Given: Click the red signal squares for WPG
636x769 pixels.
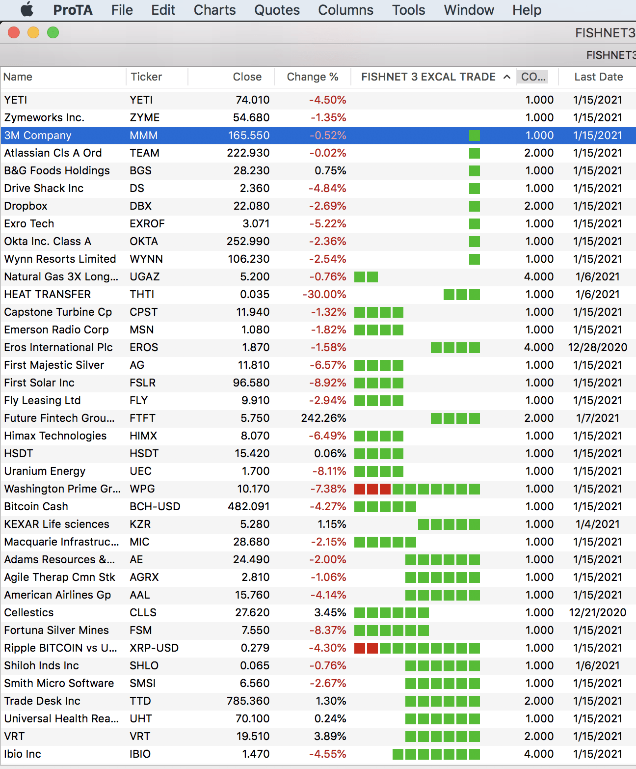Looking at the screenshot, I should (372, 489).
